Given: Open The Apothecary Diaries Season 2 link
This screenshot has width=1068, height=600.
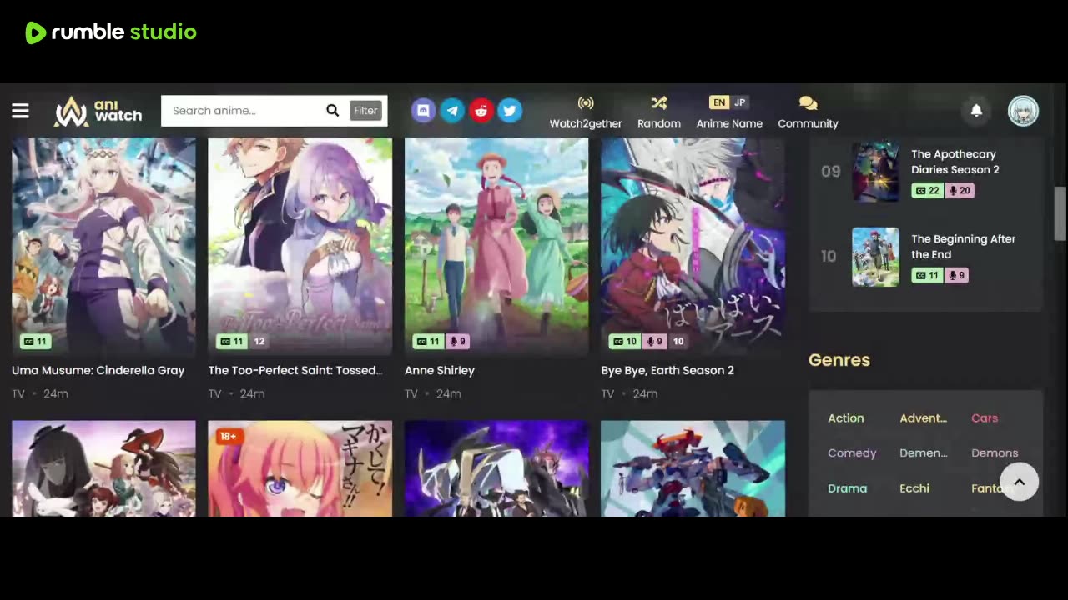Looking at the screenshot, I should pos(955,162).
